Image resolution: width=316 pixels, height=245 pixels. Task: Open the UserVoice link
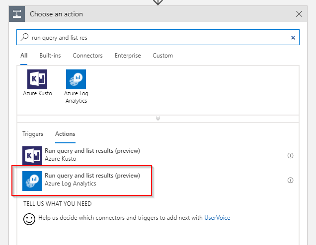tap(217, 218)
